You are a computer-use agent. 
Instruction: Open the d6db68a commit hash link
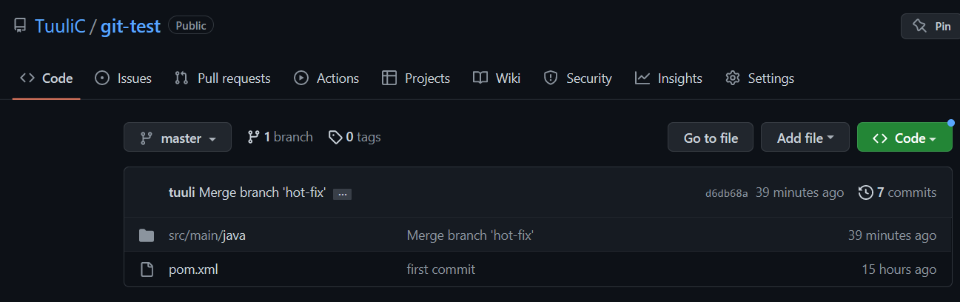click(x=726, y=193)
